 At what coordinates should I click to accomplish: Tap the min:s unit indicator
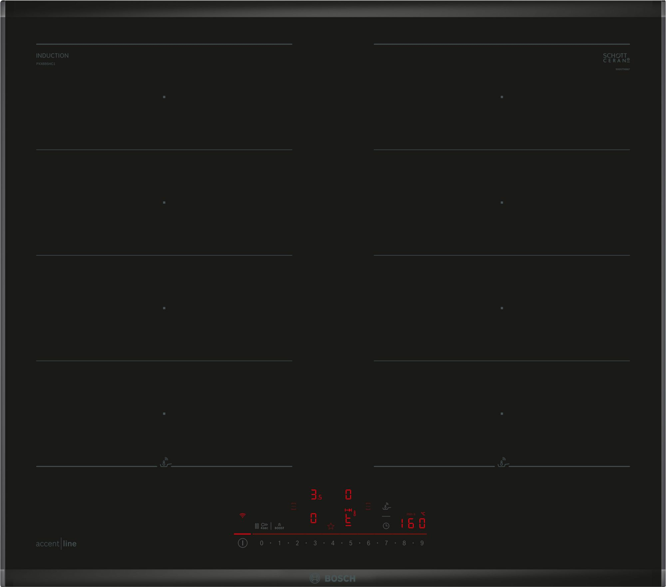click(x=411, y=514)
